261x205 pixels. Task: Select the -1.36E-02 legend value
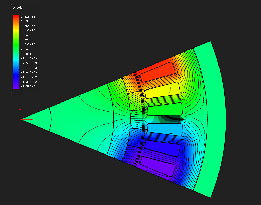point(29,82)
